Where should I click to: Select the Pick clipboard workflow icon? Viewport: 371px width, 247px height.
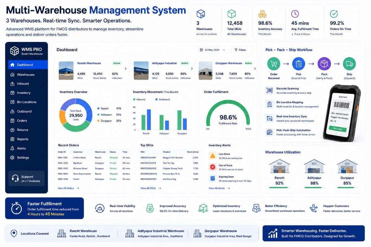pos(299,64)
